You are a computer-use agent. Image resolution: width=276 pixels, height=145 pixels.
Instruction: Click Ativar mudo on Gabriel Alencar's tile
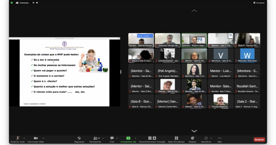point(143,36)
